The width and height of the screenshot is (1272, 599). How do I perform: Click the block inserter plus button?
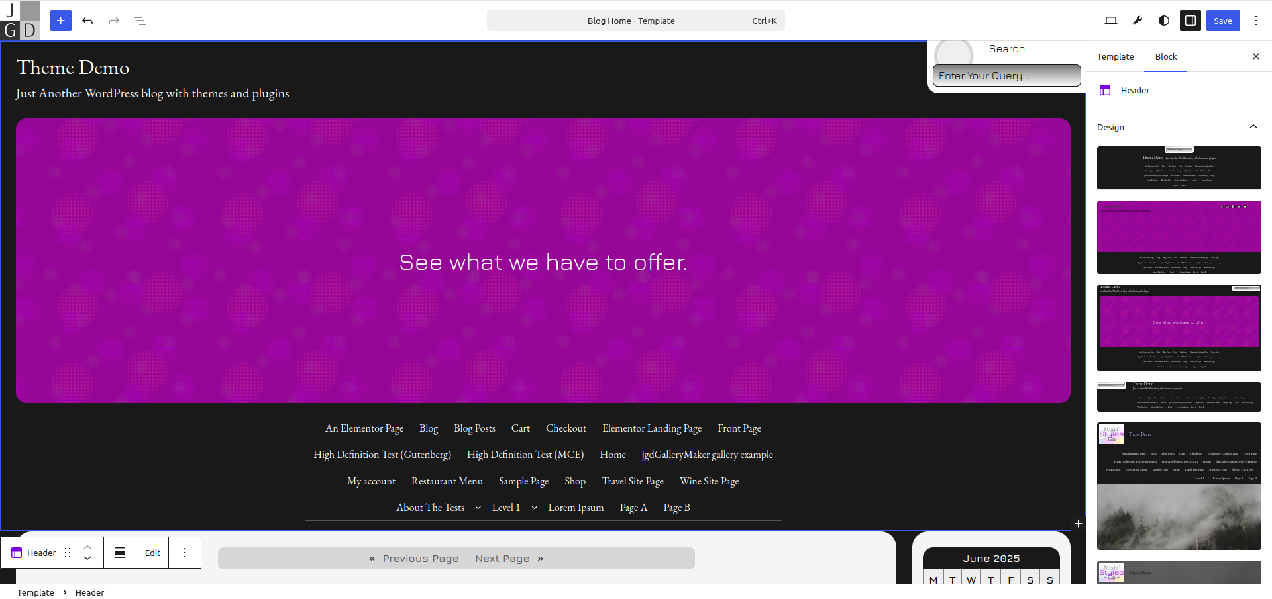(x=61, y=21)
